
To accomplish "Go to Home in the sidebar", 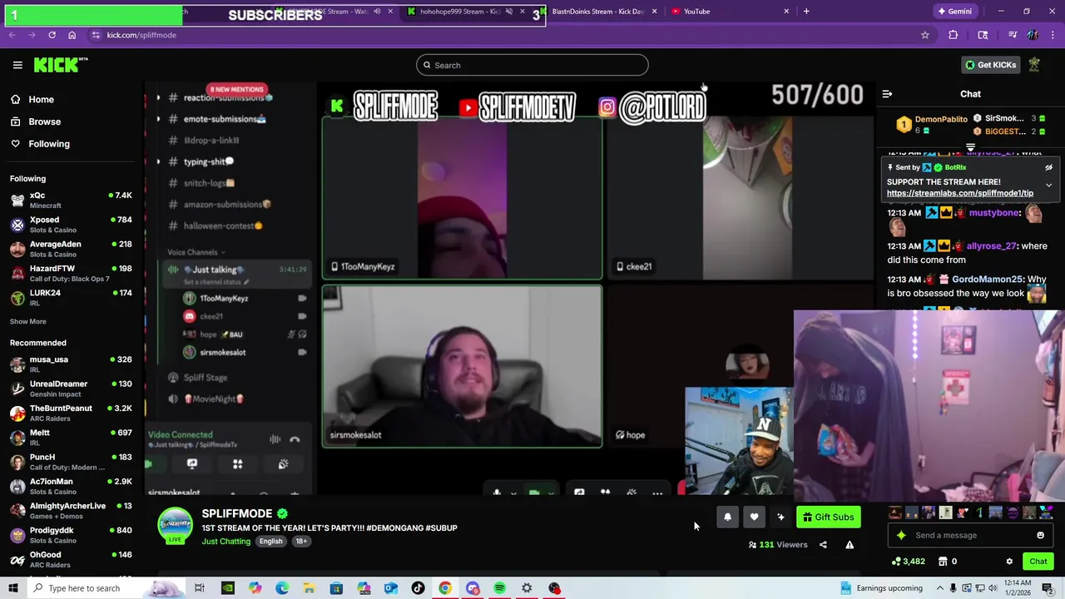I will 41,99.
